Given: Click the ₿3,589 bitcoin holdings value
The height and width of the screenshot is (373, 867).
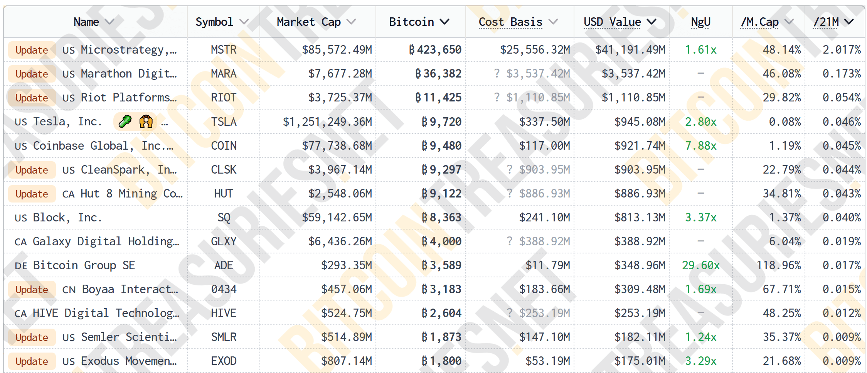Looking at the screenshot, I should pos(441,265).
